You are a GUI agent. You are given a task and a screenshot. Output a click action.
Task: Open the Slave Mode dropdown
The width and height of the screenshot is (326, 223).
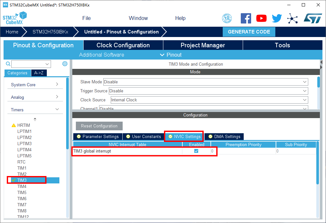[x=205, y=82]
